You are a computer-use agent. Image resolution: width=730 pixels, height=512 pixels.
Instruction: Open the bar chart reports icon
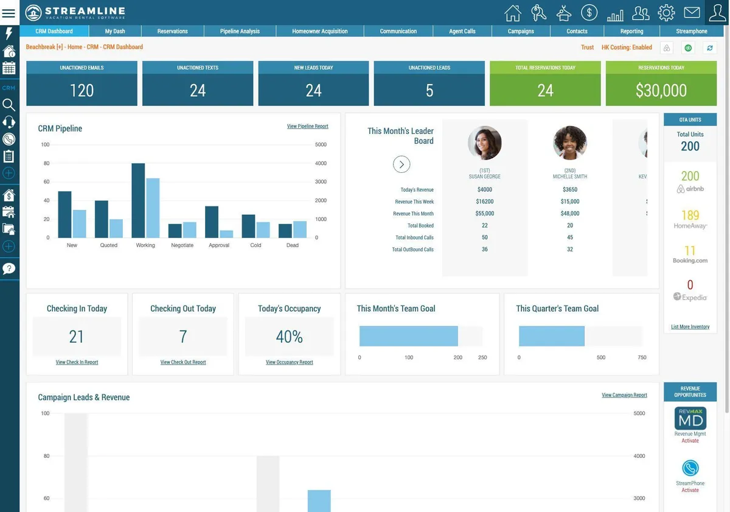pos(615,13)
